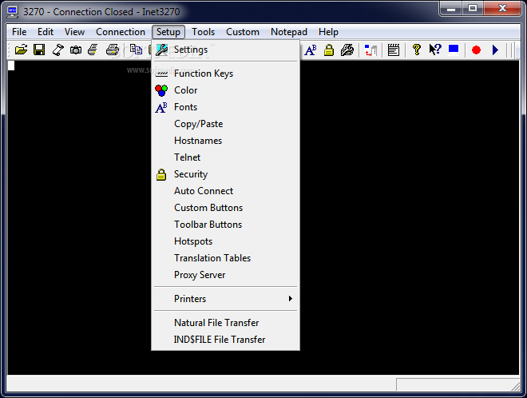Select Hostnames menu entry
The height and width of the screenshot is (398, 527).
coord(225,141)
